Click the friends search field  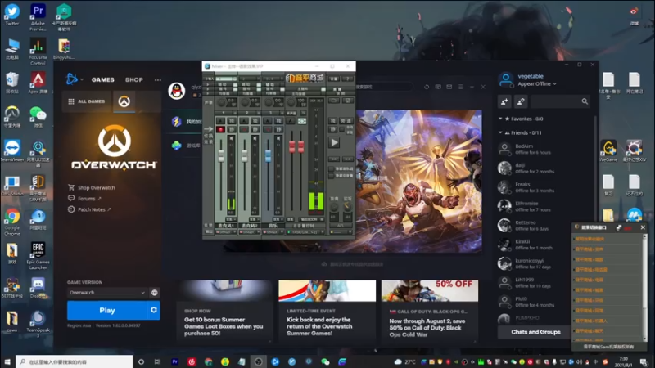pyautogui.click(x=560, y=101)
